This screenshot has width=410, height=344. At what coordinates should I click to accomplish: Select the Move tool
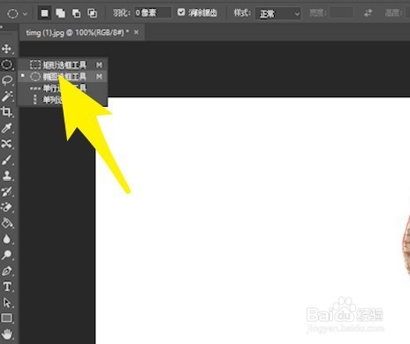pos(7,49)
